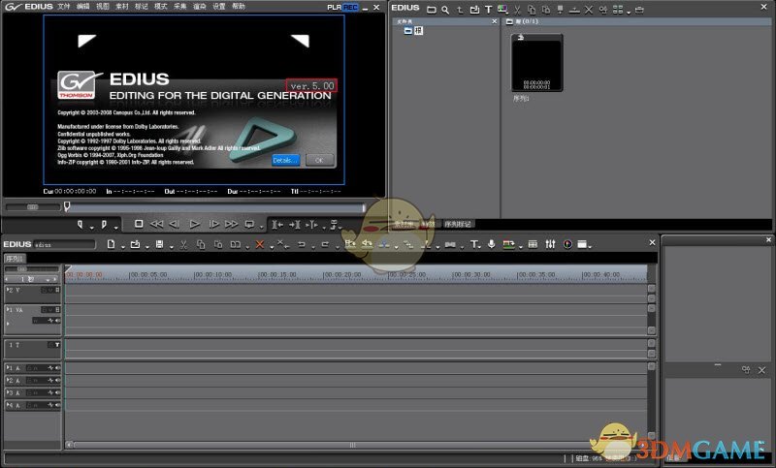This screenshot has height=468, width=776.
Task: Open the dropdown arrow beside the bin View icon
Action: [x=629, y=13]
